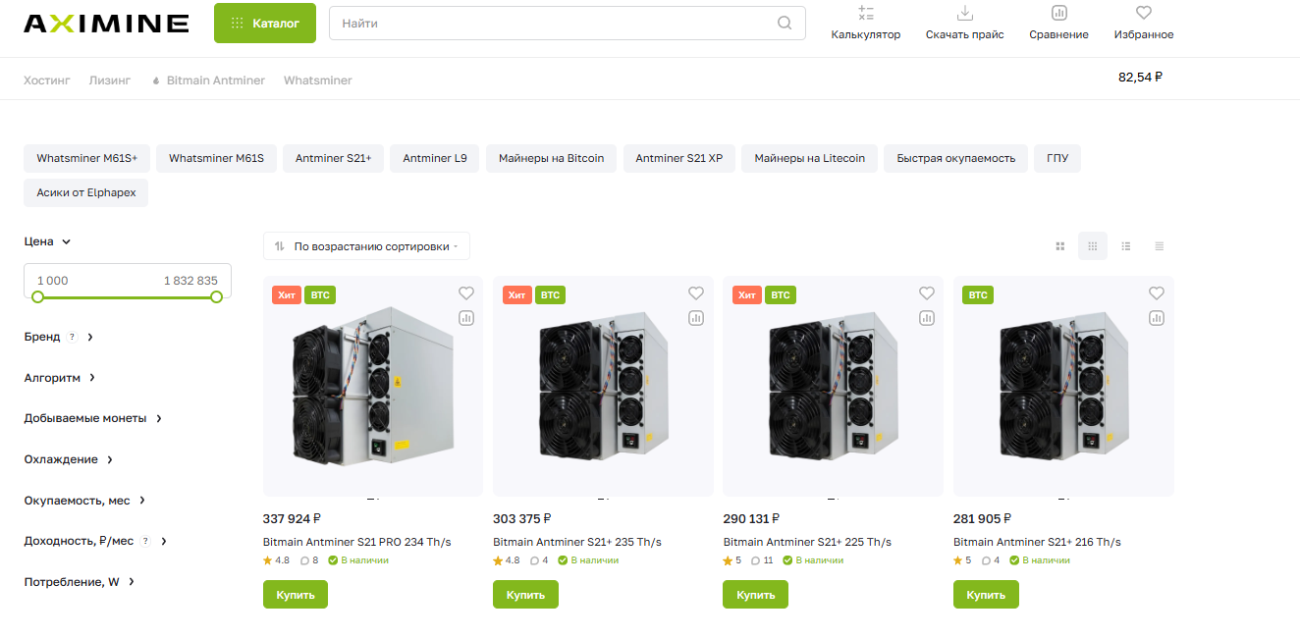Click the 82,54 ₽ exchange rate
The image size is (1300, 638).
point(1140,78)
